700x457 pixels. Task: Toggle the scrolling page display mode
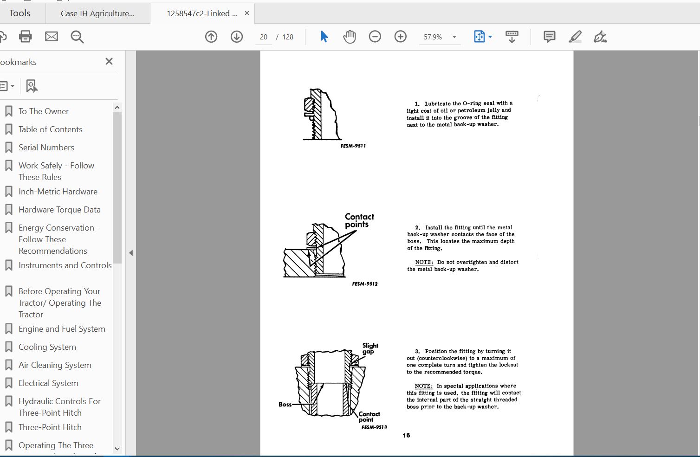tap(512, 36)
